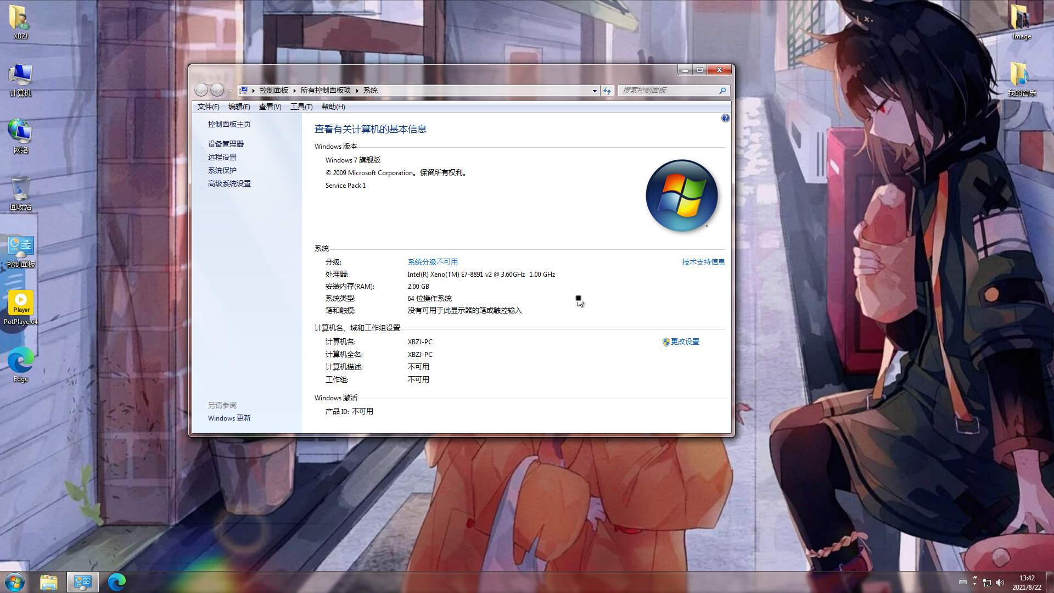This screenshot has width=1054, height=593.
Task: Click refresh button in navigation bar
Action: [x=607, y=90]
